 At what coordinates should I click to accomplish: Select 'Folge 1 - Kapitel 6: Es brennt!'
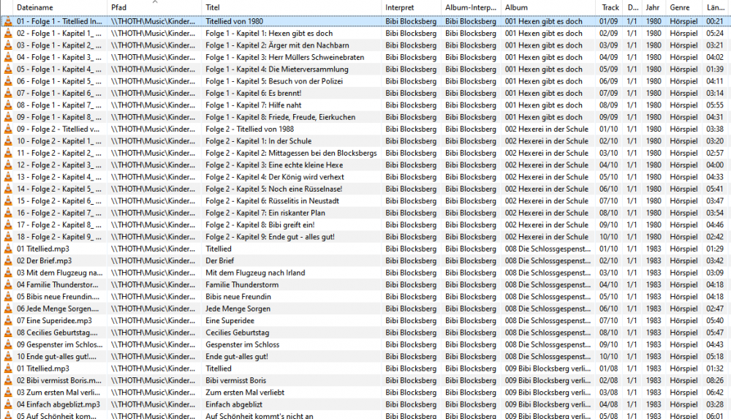[x=254, y=94]
